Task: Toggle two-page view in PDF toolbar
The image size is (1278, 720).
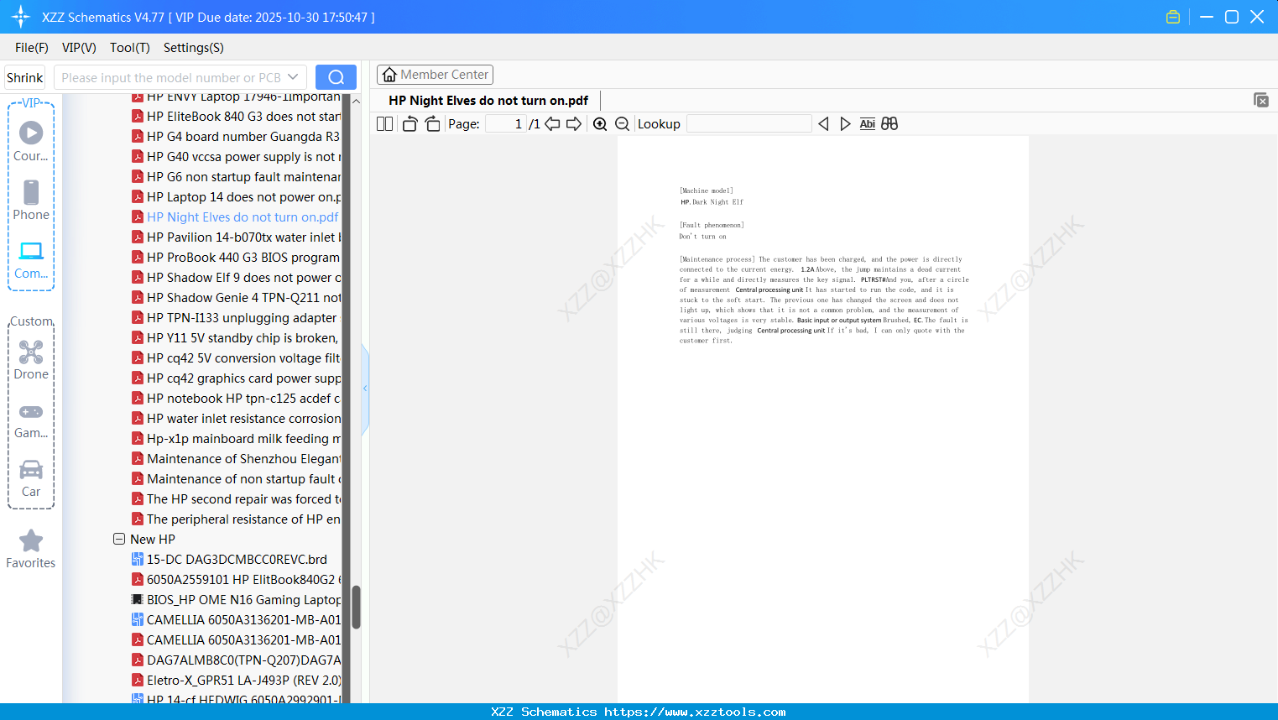Action: point(384,124)
